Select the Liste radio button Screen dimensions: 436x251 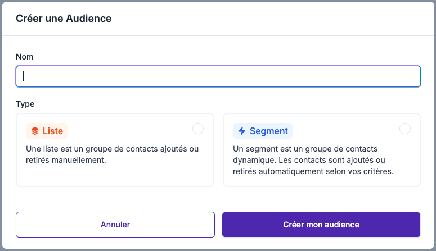198,129
